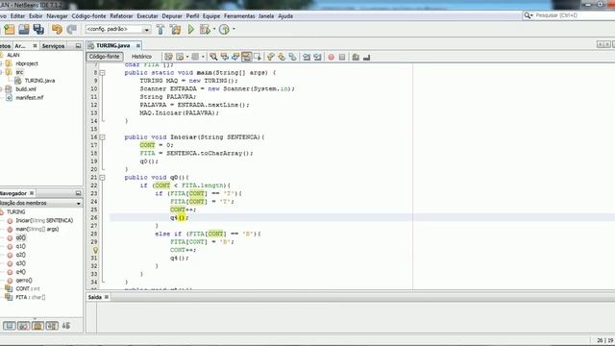Undo the last edit
This screenshot has height=346, width=615.
(x=57, y=30)
